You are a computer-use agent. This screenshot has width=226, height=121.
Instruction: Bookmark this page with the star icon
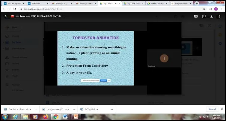pyautogui.click(x=204, y=9)
